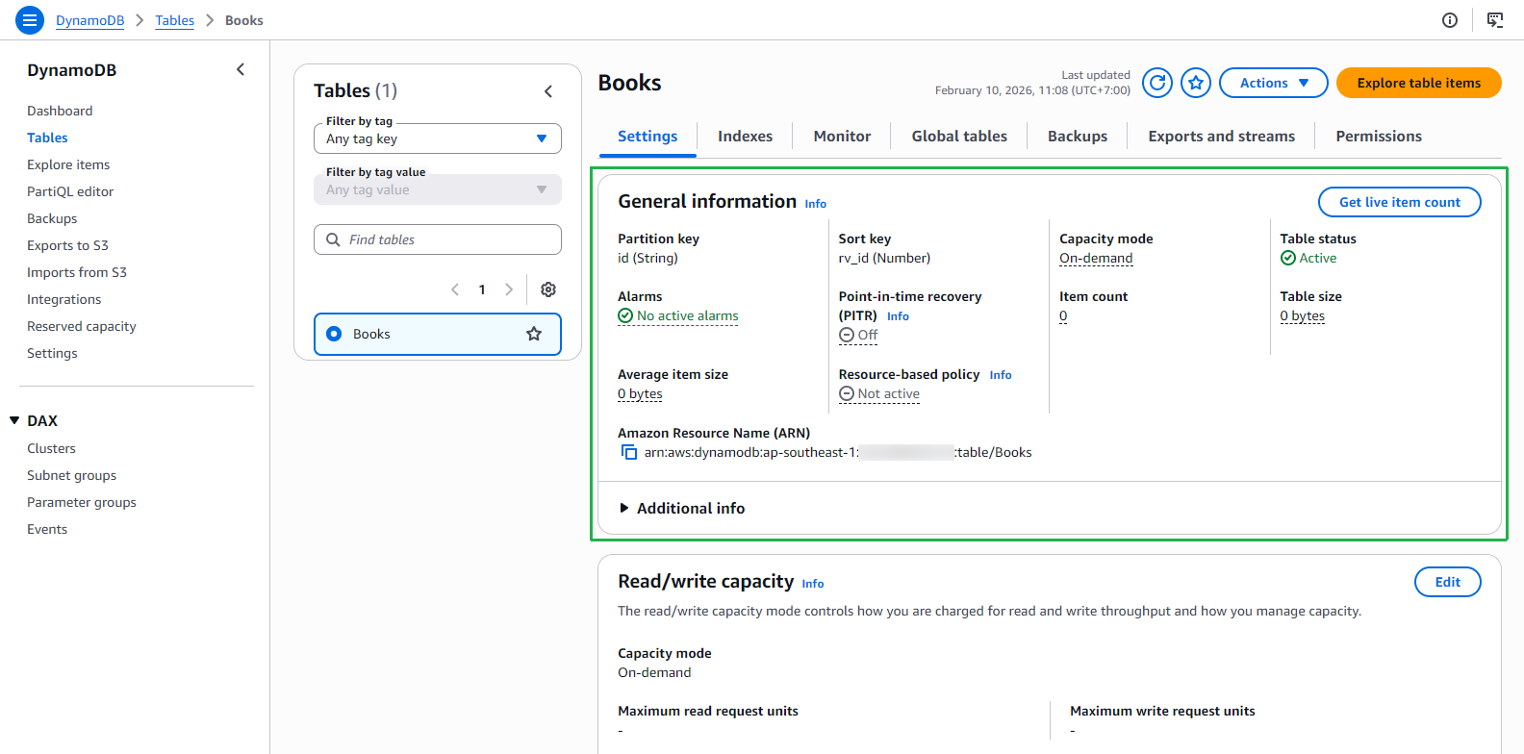This screenshot has height=754, width=1524.
Task: Open DAX Subnet groups page
Action: [71, 475]
